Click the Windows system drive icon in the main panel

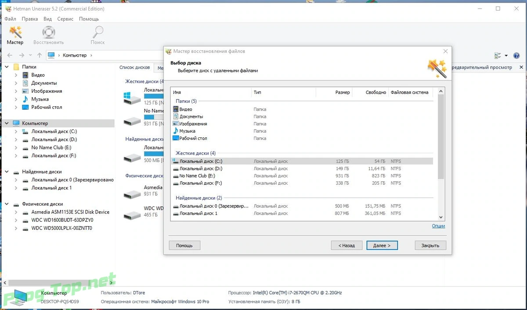(x=132, y=97)
